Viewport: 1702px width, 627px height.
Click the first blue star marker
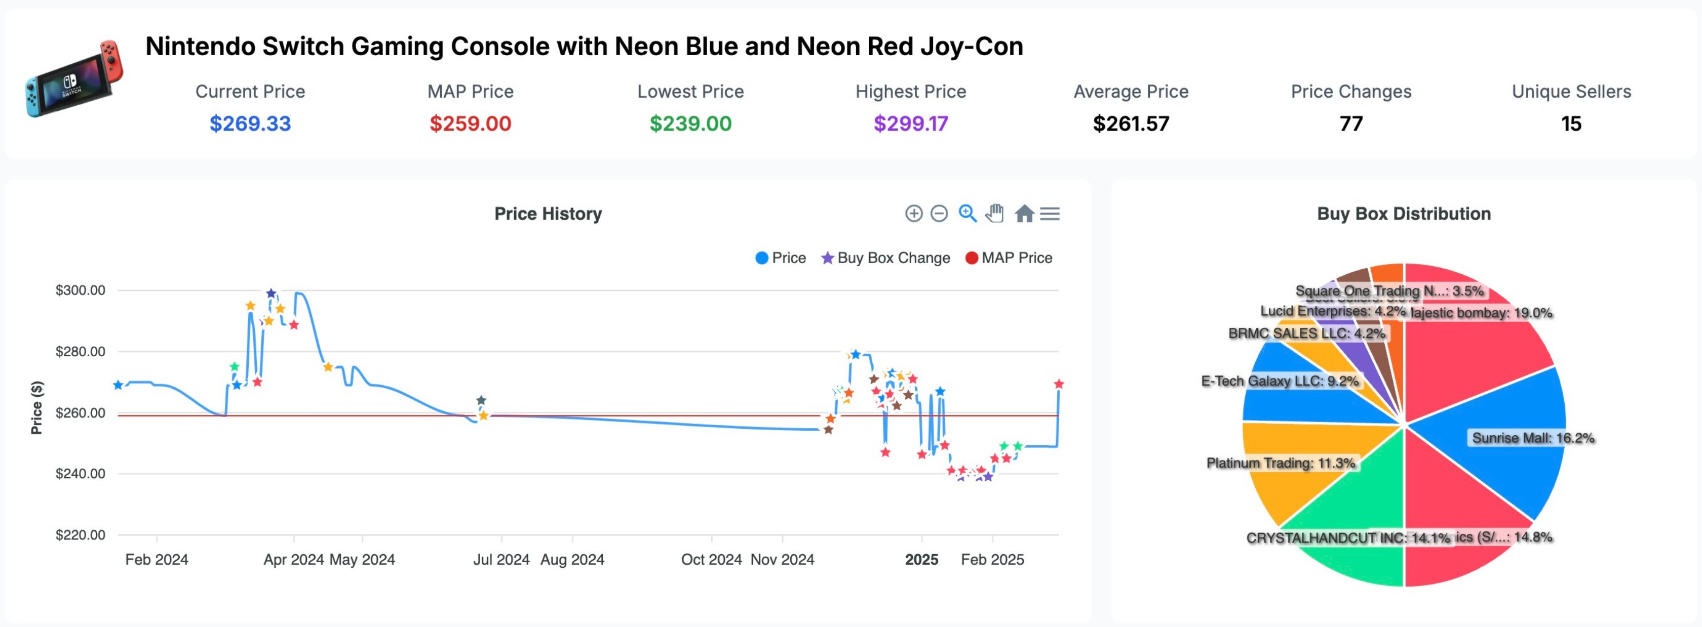(118, 386)
